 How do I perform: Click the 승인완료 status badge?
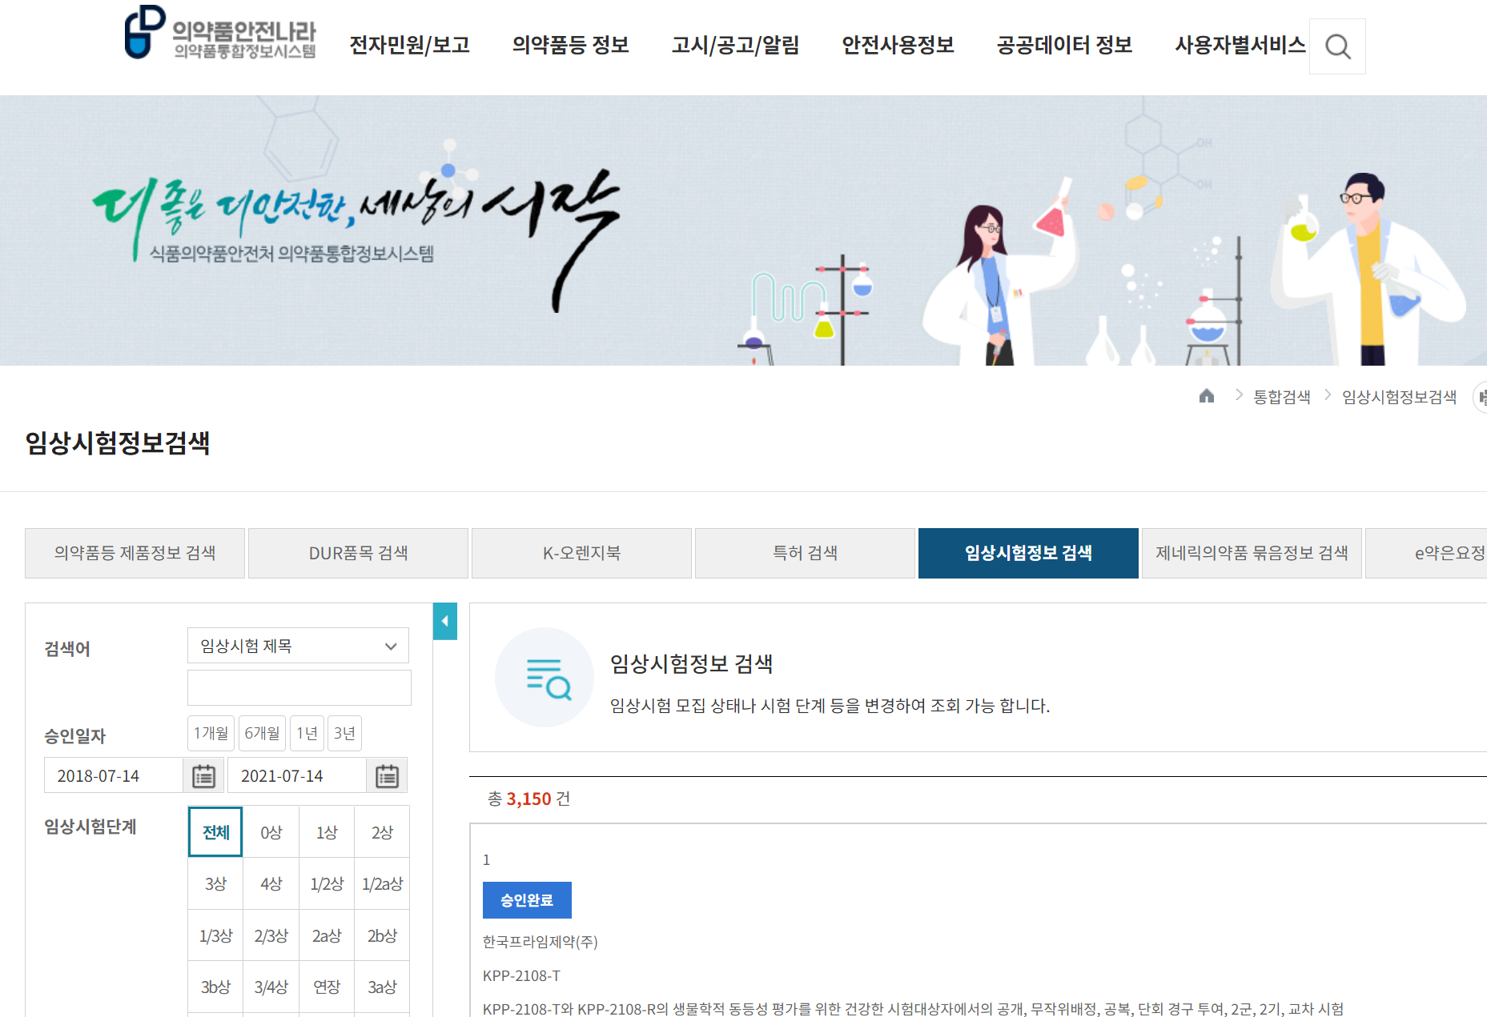click(527, 900)
